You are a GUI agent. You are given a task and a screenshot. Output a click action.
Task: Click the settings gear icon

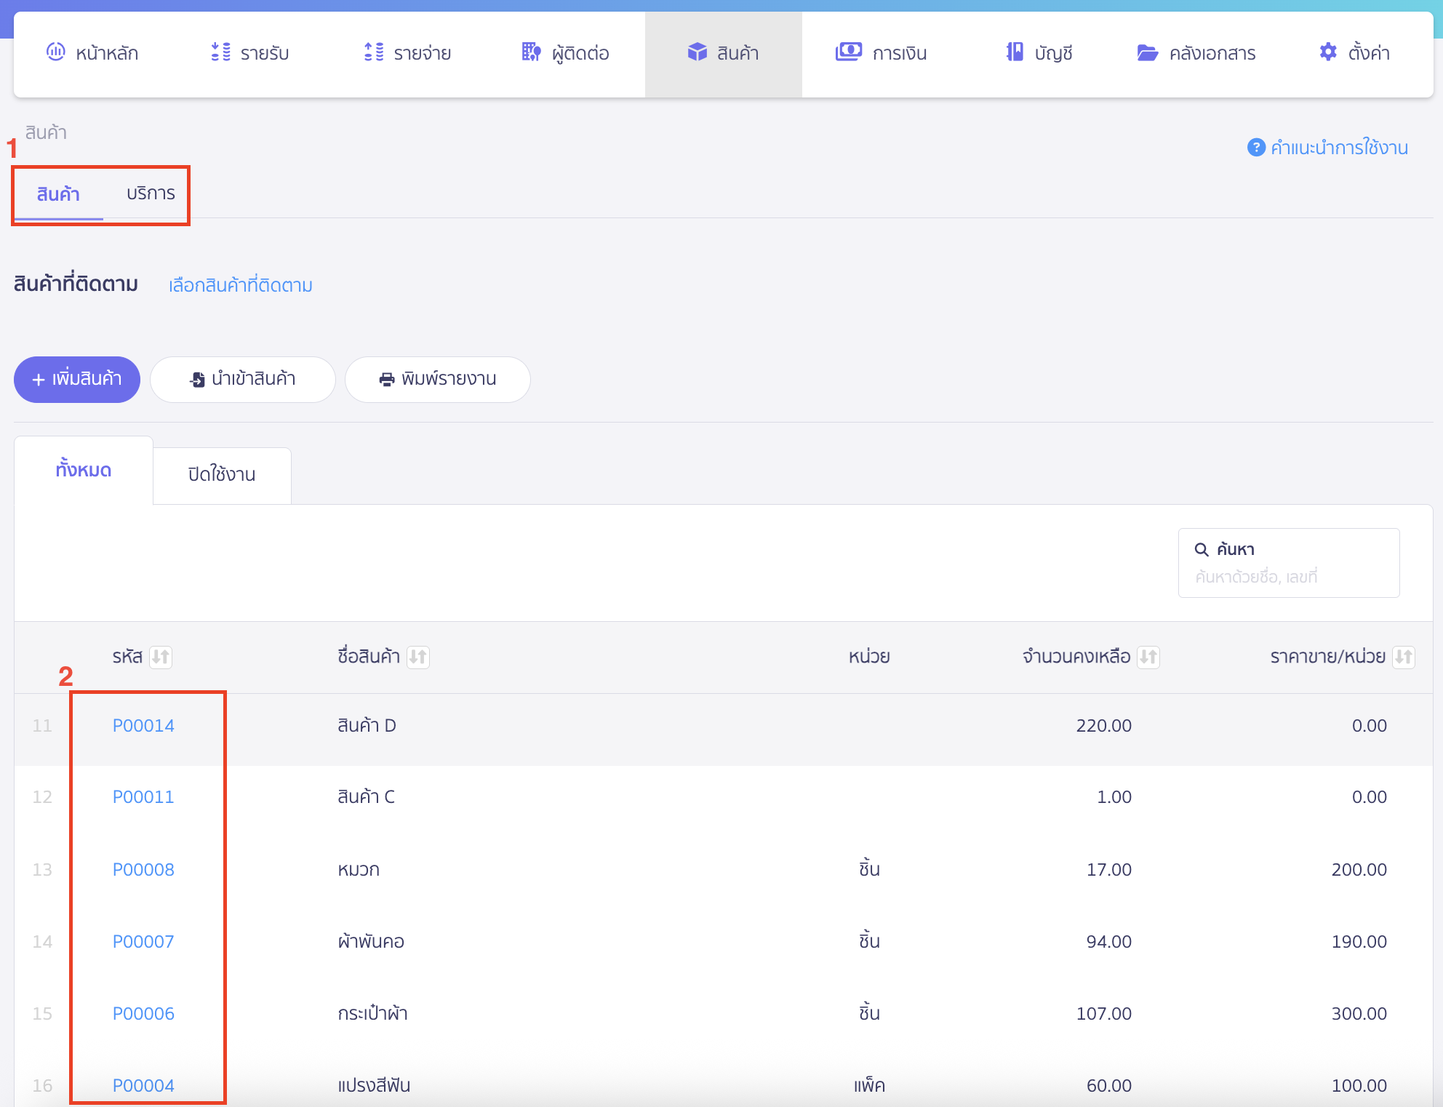(1328, 52)
